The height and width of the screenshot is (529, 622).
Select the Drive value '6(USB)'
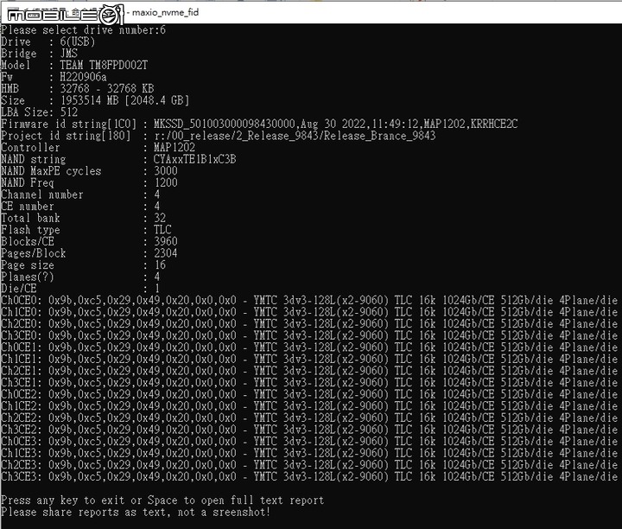(x=78, y=41)
